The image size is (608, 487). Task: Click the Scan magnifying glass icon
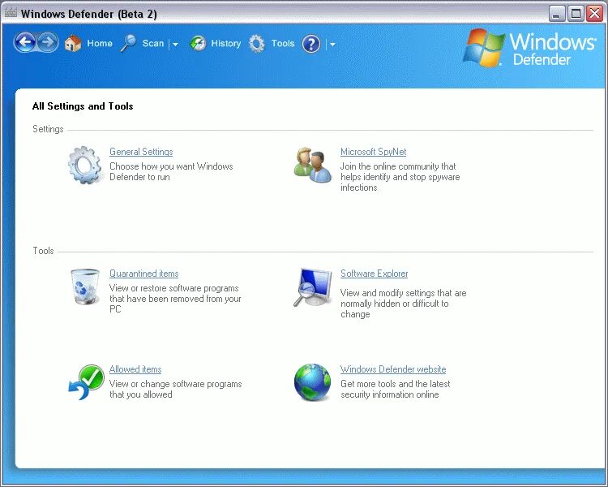click(128, 43)
